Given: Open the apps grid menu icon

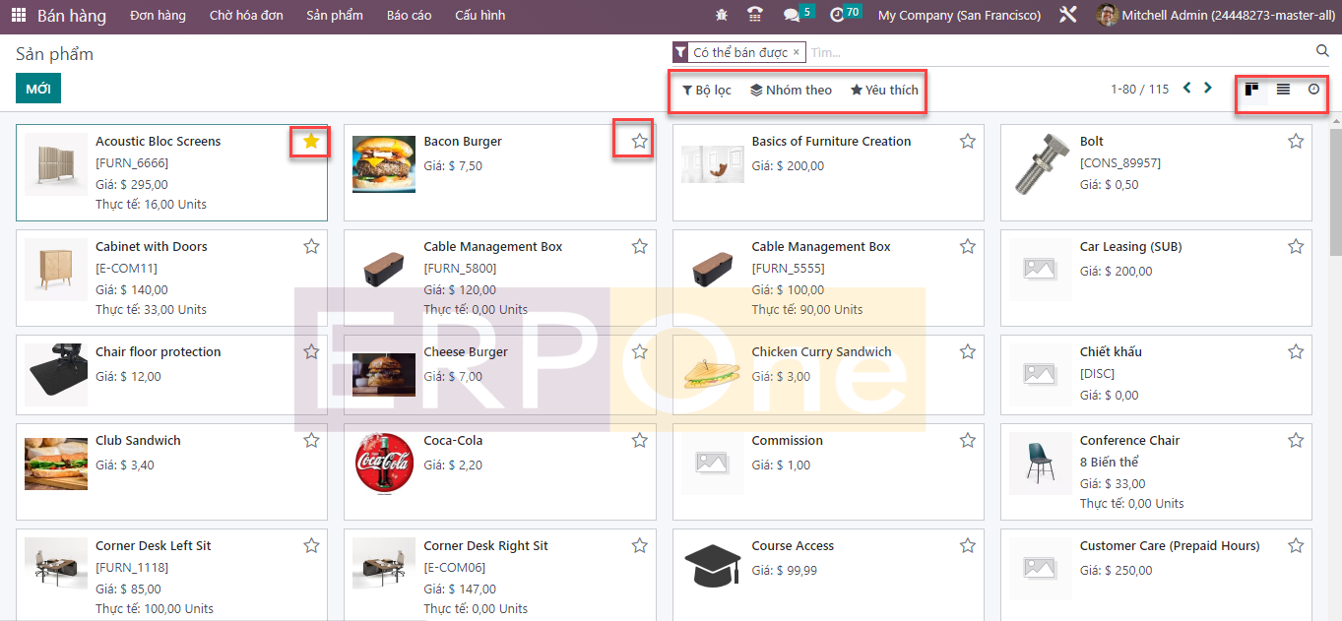Looking at the screenshot, I should (x=19, y=16).
